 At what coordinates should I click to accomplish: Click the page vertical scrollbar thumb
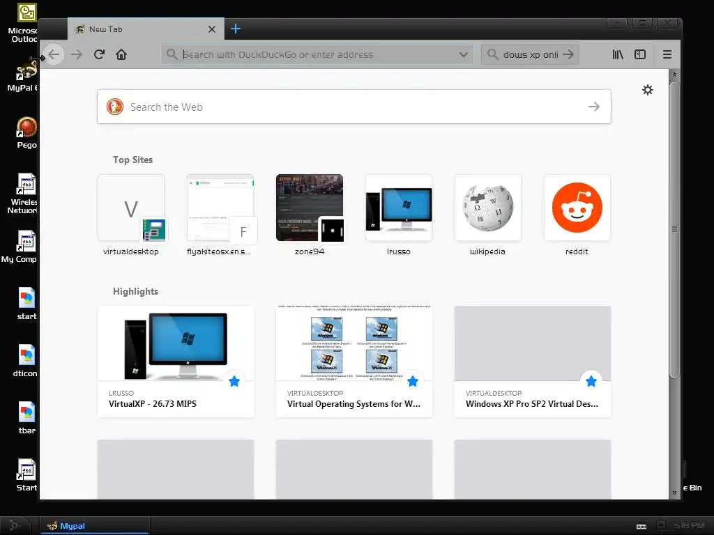[x=674, y=230]
